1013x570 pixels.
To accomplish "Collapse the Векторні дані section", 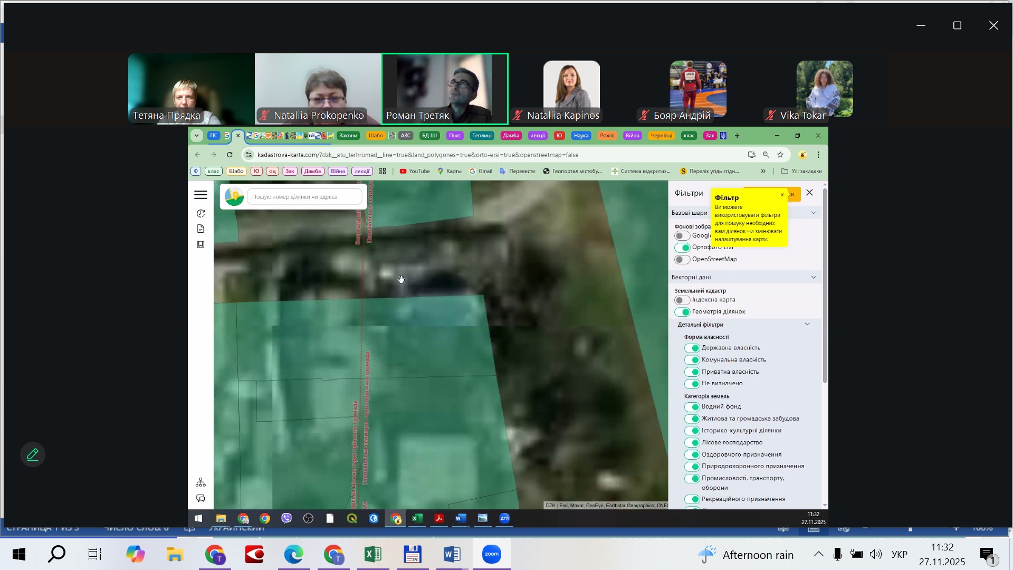I will pyautogui.click(x=813, y=277).
